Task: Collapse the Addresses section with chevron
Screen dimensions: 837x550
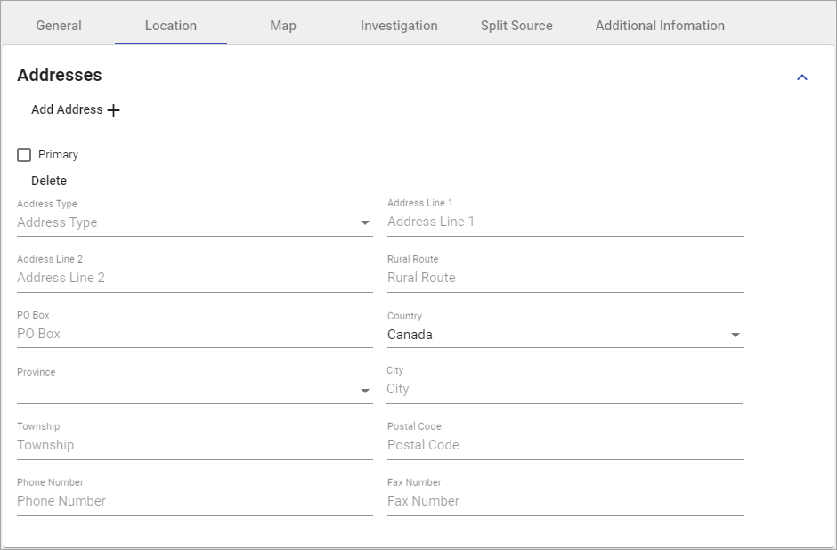Action: pyautogui.click(x=801, y=77)
